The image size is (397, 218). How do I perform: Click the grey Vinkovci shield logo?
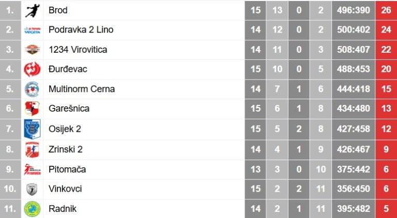point(32,189)
